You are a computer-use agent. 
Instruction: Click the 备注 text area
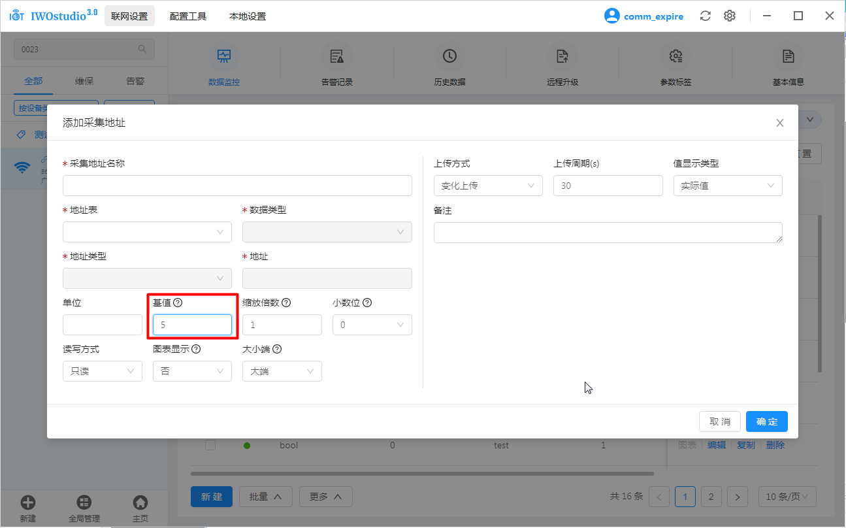point(608,233)
